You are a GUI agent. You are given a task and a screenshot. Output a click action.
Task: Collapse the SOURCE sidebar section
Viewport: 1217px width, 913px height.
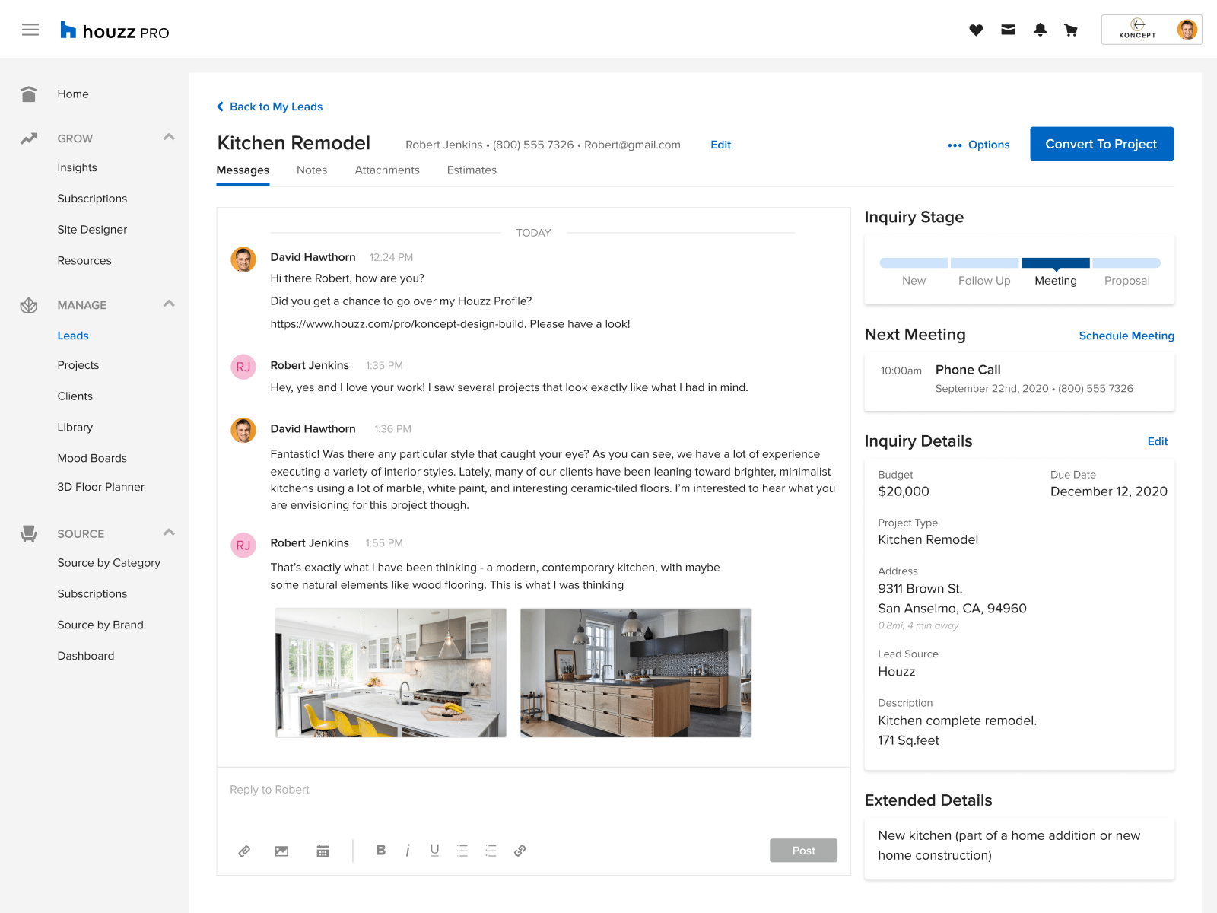[169, 533]
